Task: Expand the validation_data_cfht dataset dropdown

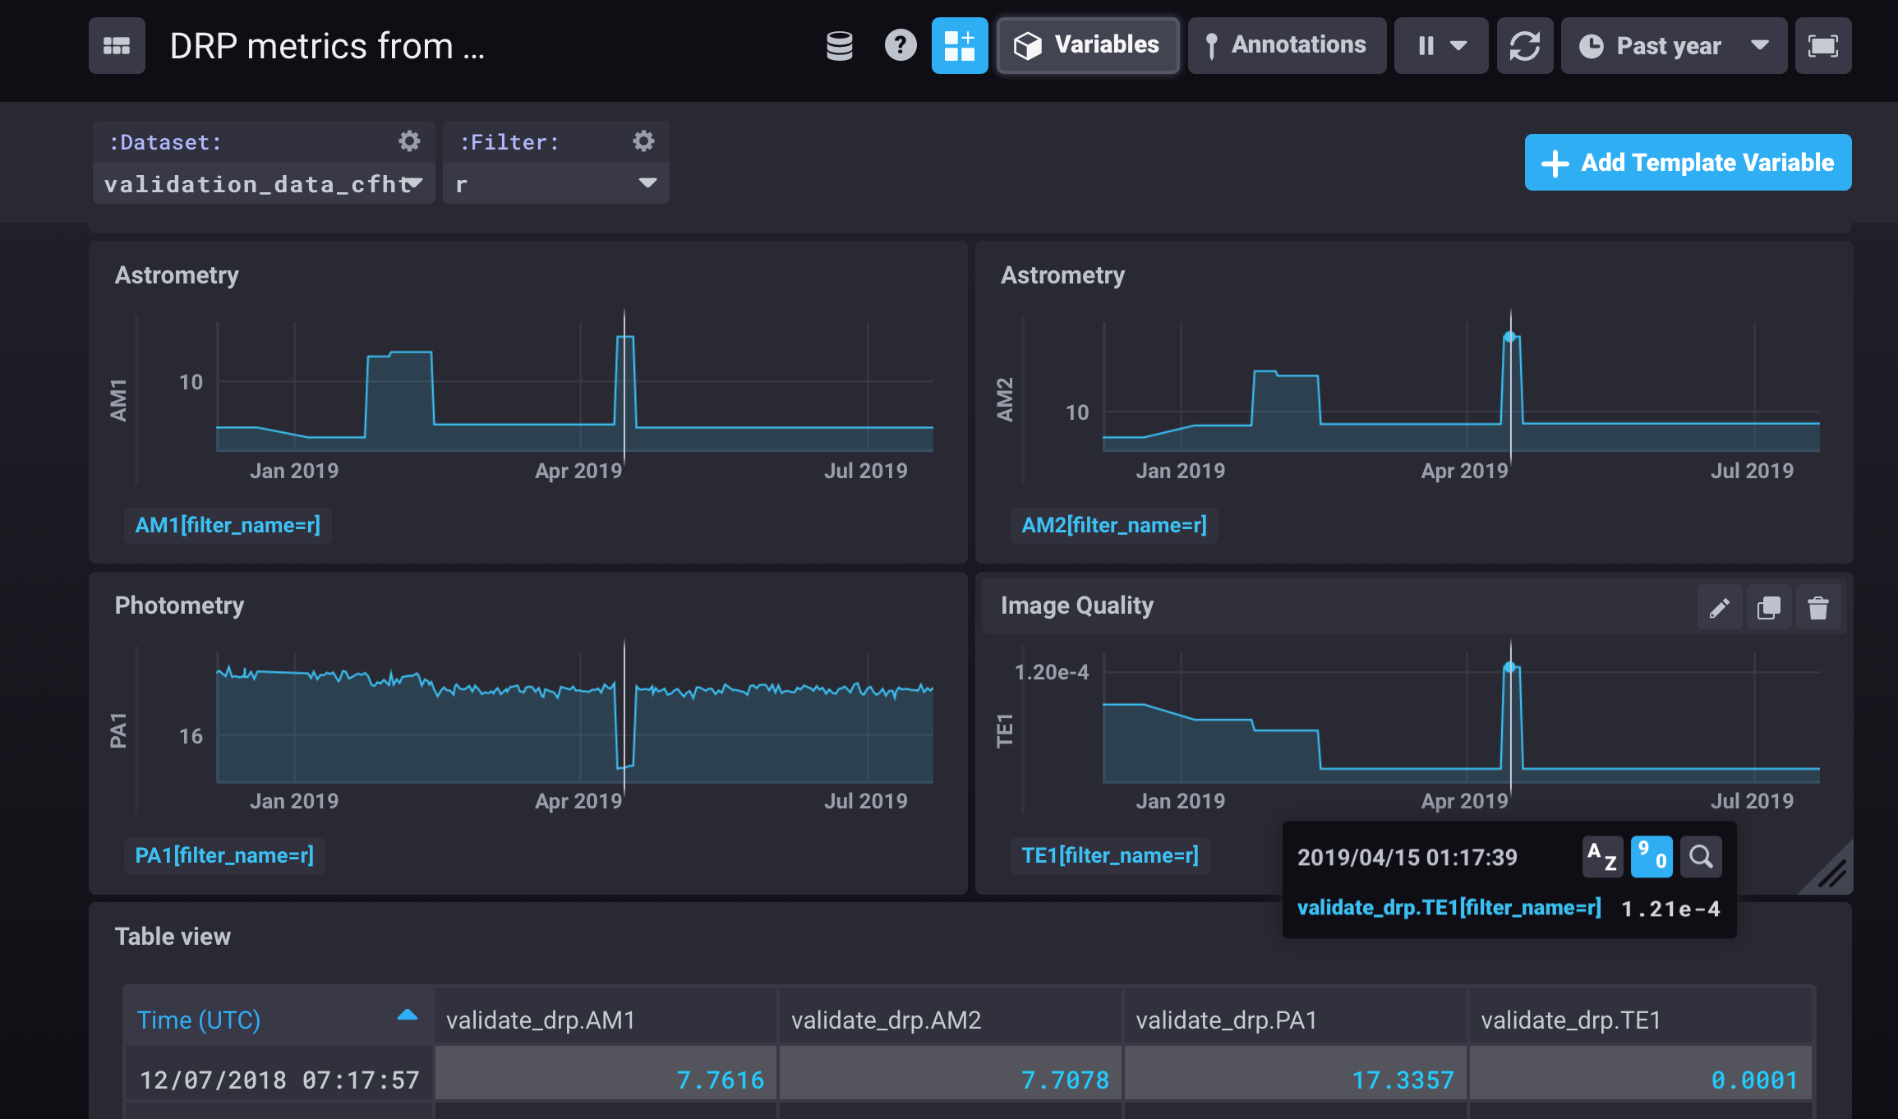Action: pos(264,184)
